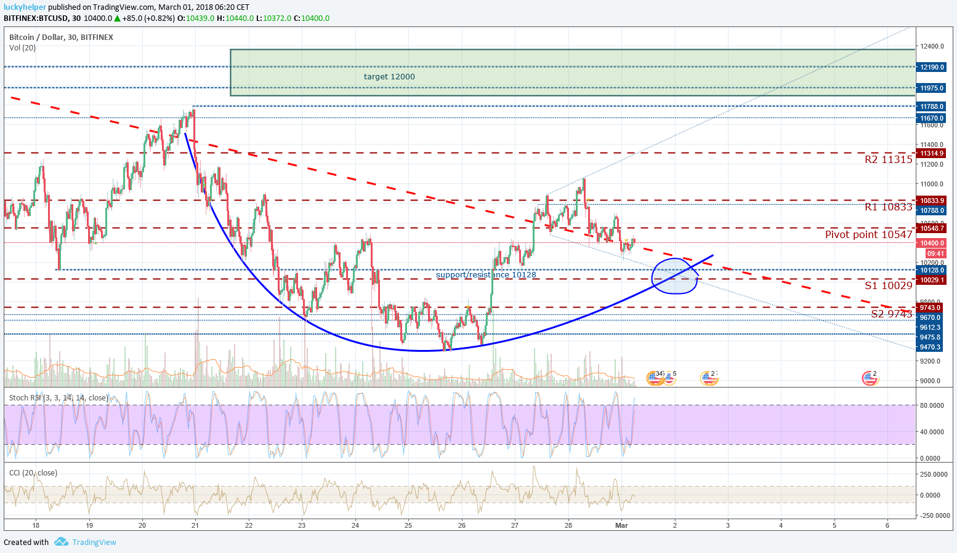Click the '28' date label on time axis
This screenshot has width=957, height=553.
point(568,525)
